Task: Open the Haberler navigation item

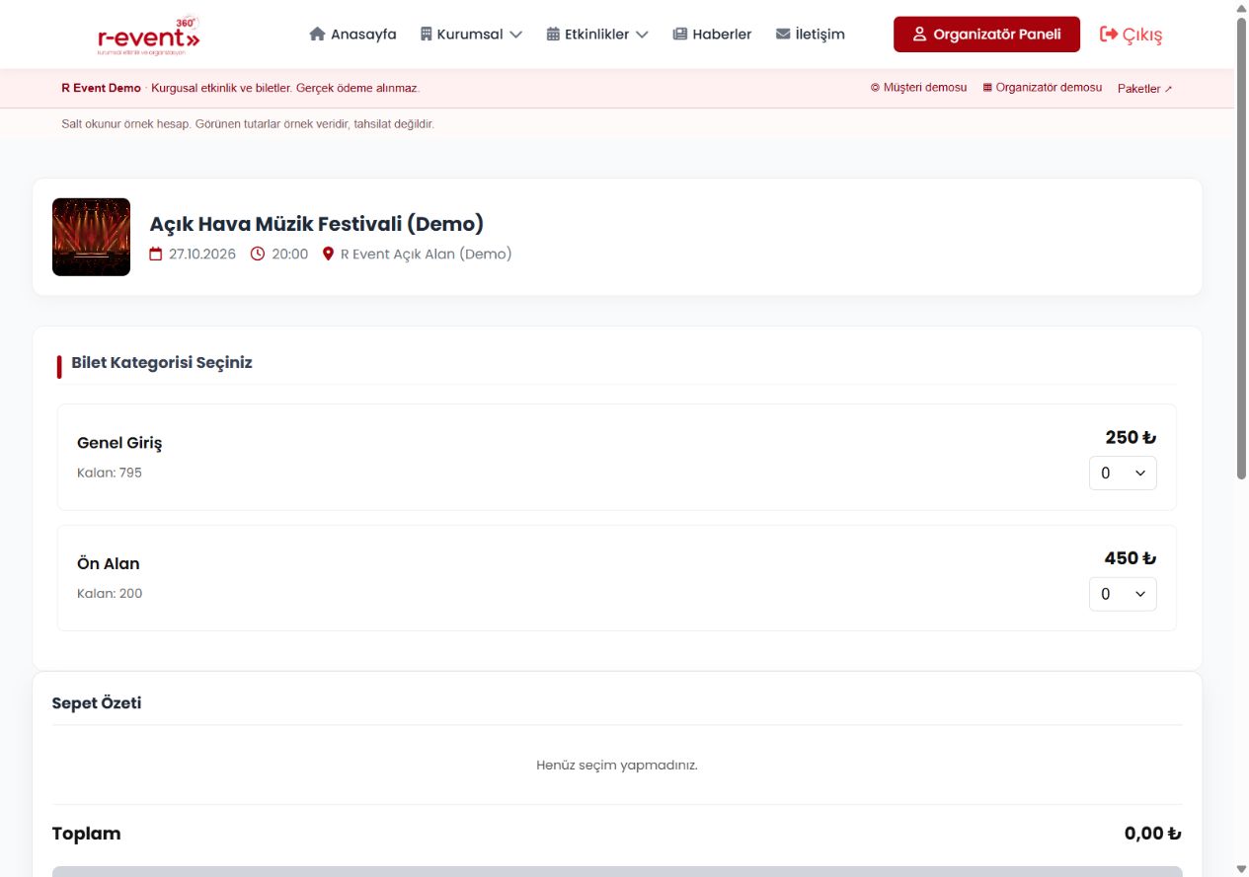Action: pyautogui.click(x=712, y=35)
